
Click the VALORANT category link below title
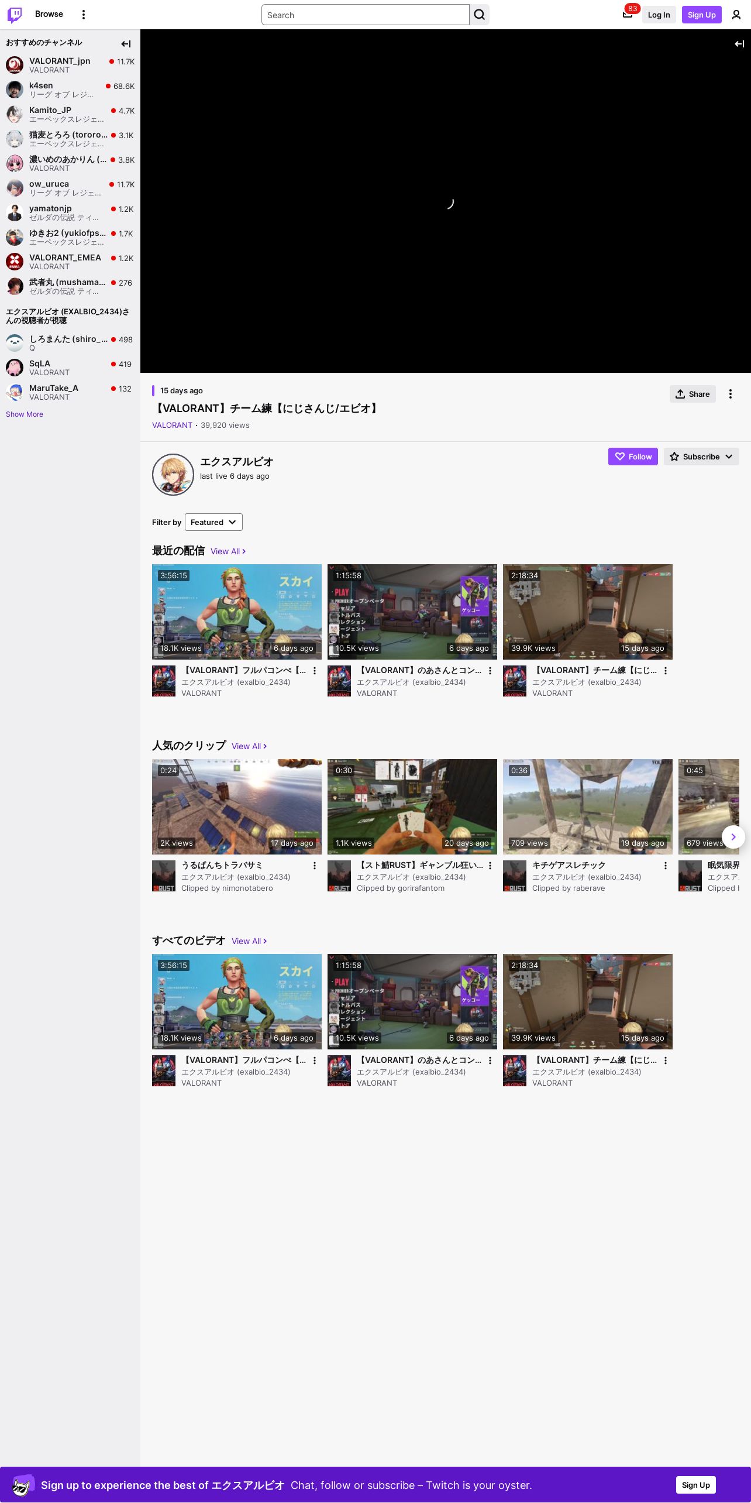coord(172,425)
